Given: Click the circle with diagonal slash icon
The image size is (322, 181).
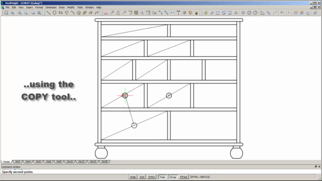Looking at the screenshot, I should pos(249,13).
